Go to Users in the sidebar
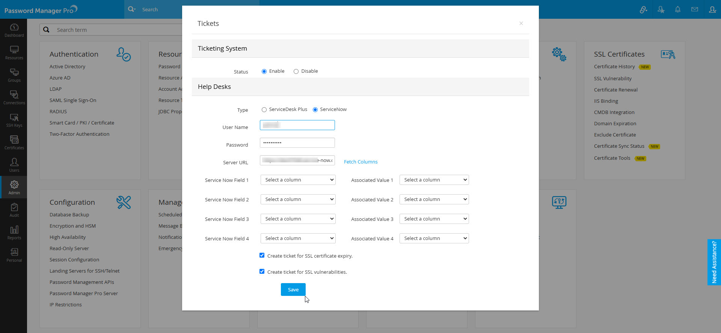This screenshot has width=721, height=333. (14, 165)
